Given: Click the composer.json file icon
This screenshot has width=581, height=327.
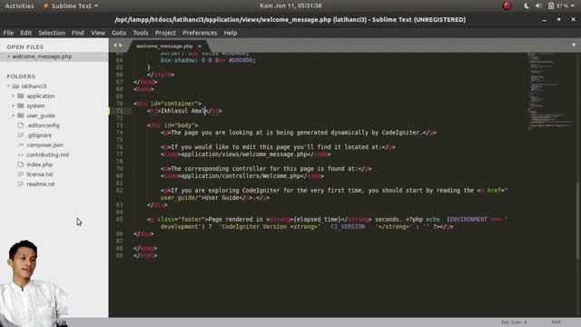Looking at the screenshot, I should click(21, 145).
